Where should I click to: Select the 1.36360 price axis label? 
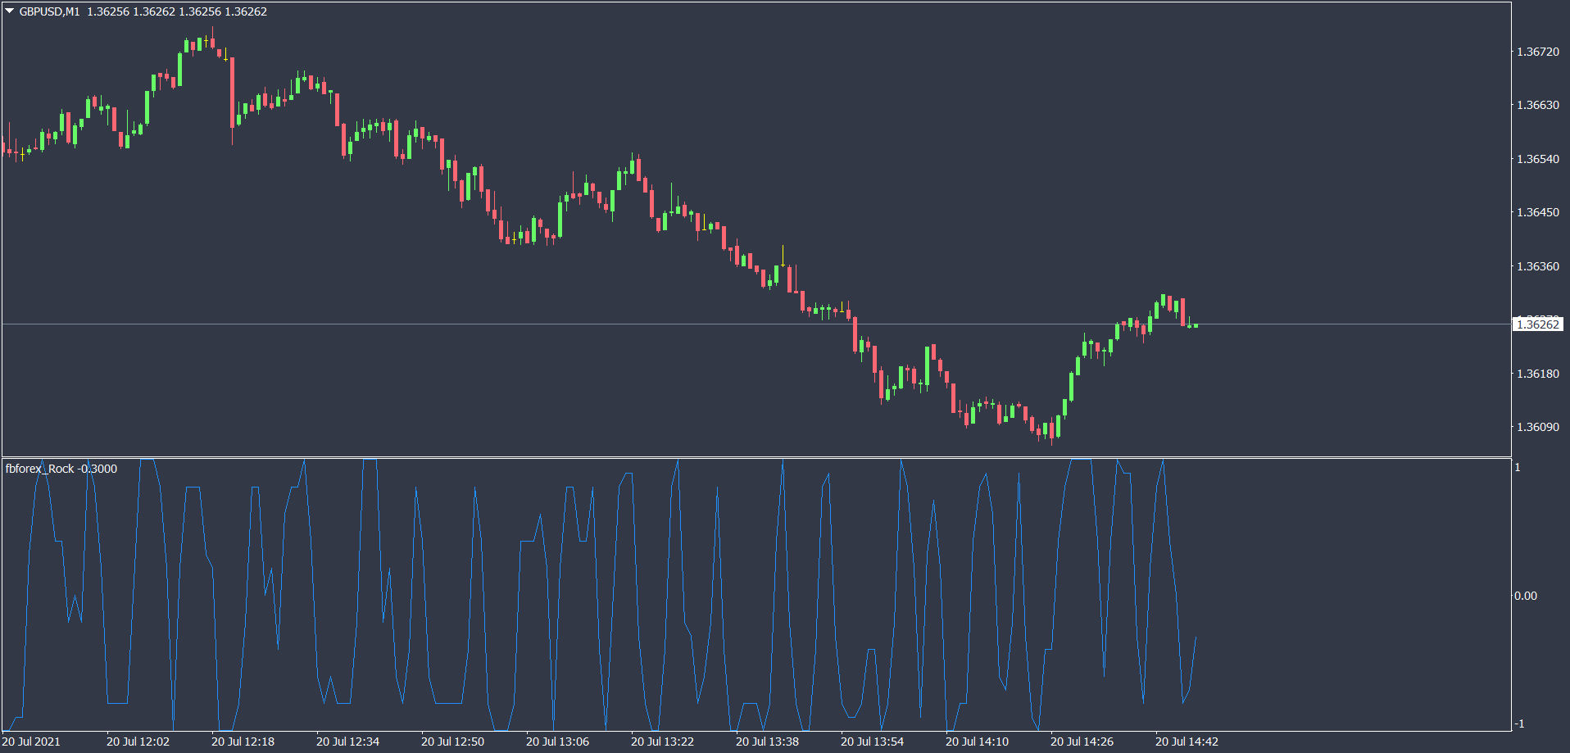click(x=1537, y=266)
